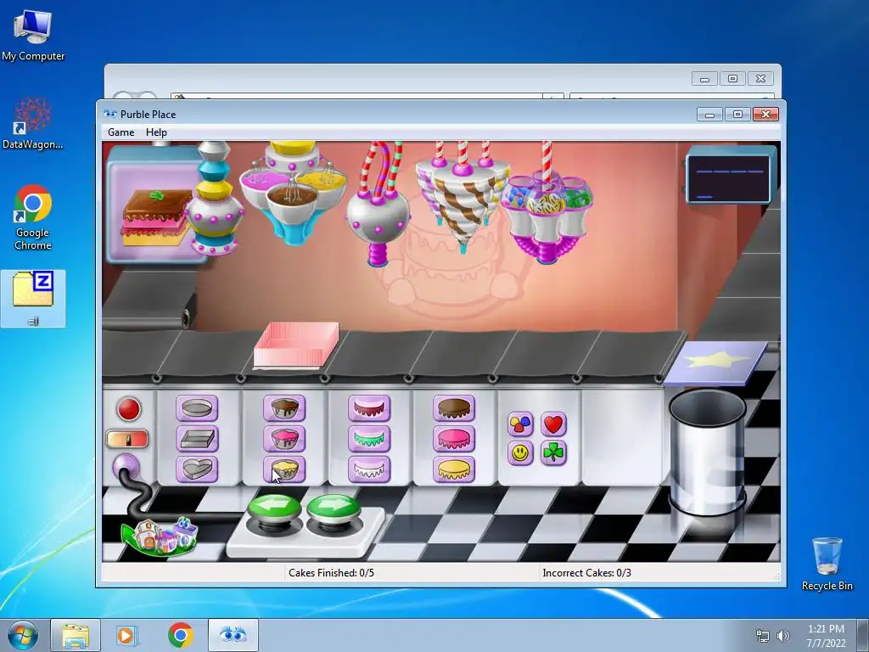Add the colored candy sprinkles decoration
This screenshot has height=652, width=869.
click(x=520, y=424)
